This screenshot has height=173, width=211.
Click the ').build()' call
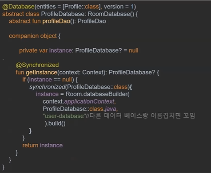click(55, 123)
